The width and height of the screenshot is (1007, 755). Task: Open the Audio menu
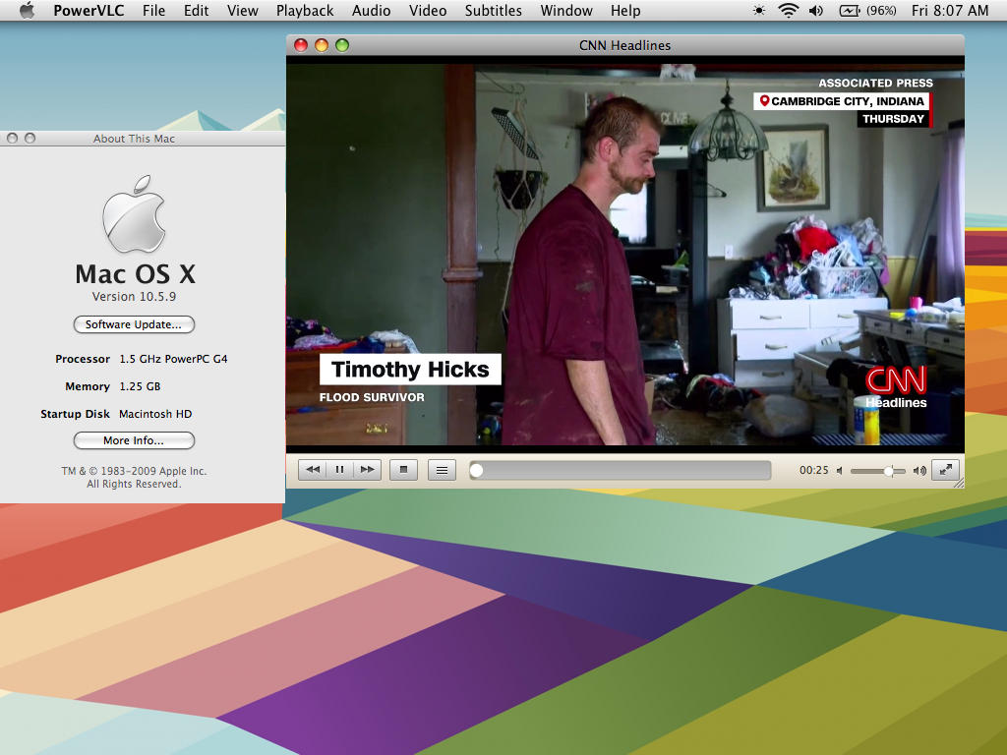[371, 10]
